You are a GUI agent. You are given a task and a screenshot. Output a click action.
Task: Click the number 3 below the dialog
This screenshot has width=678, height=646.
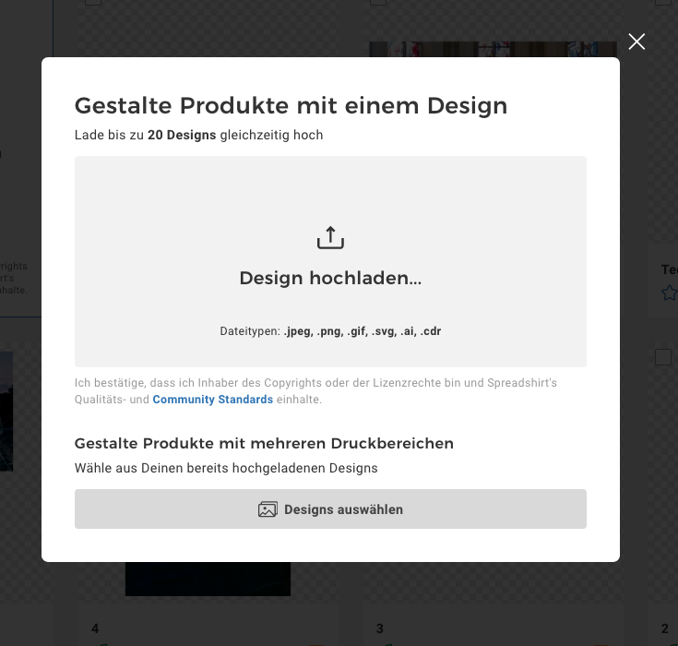(380, 628)
